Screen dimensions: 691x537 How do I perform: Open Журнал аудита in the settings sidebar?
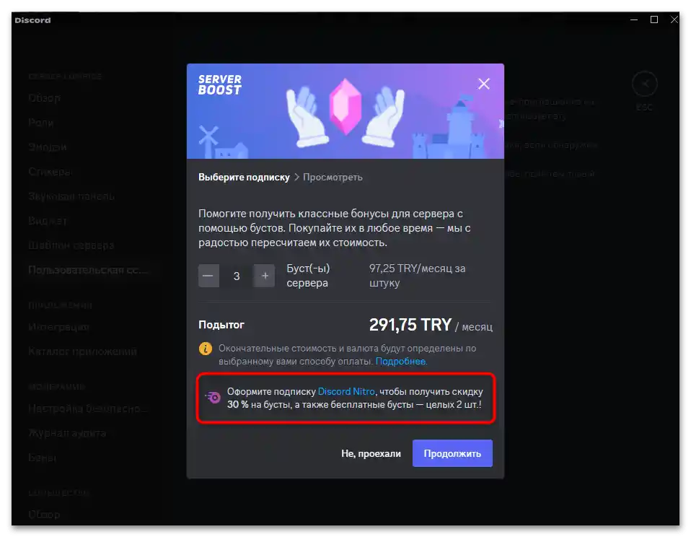pyautogui.click(x=67, y=433)
